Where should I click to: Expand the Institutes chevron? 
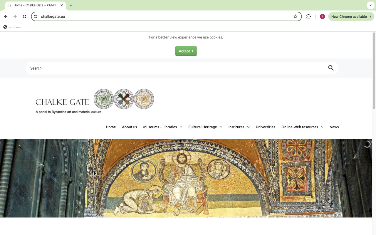point(248,127)
